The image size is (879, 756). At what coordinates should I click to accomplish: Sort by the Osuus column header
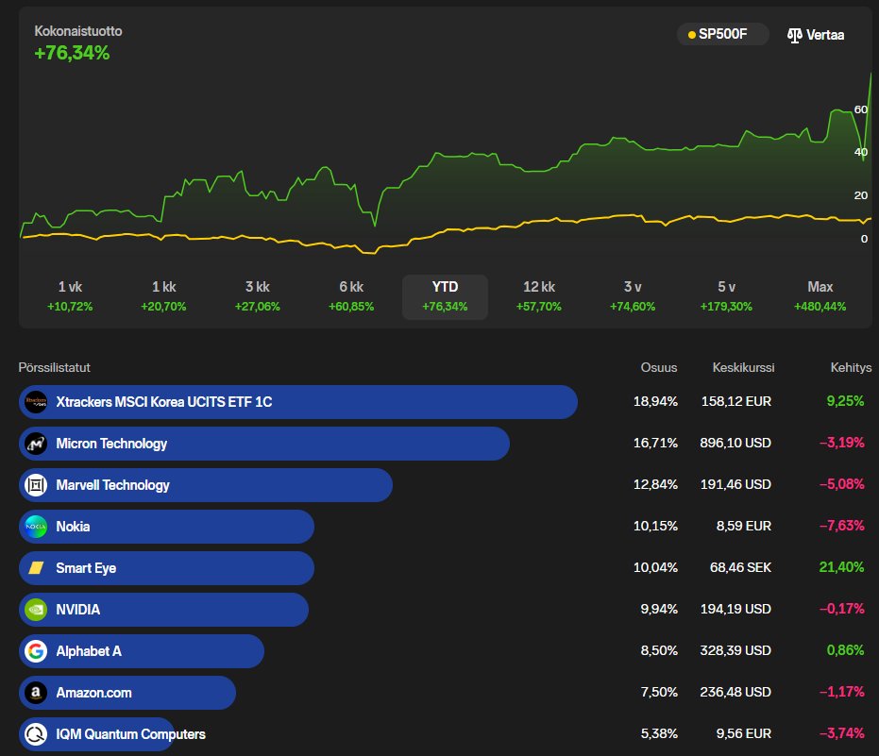(659, 368)
